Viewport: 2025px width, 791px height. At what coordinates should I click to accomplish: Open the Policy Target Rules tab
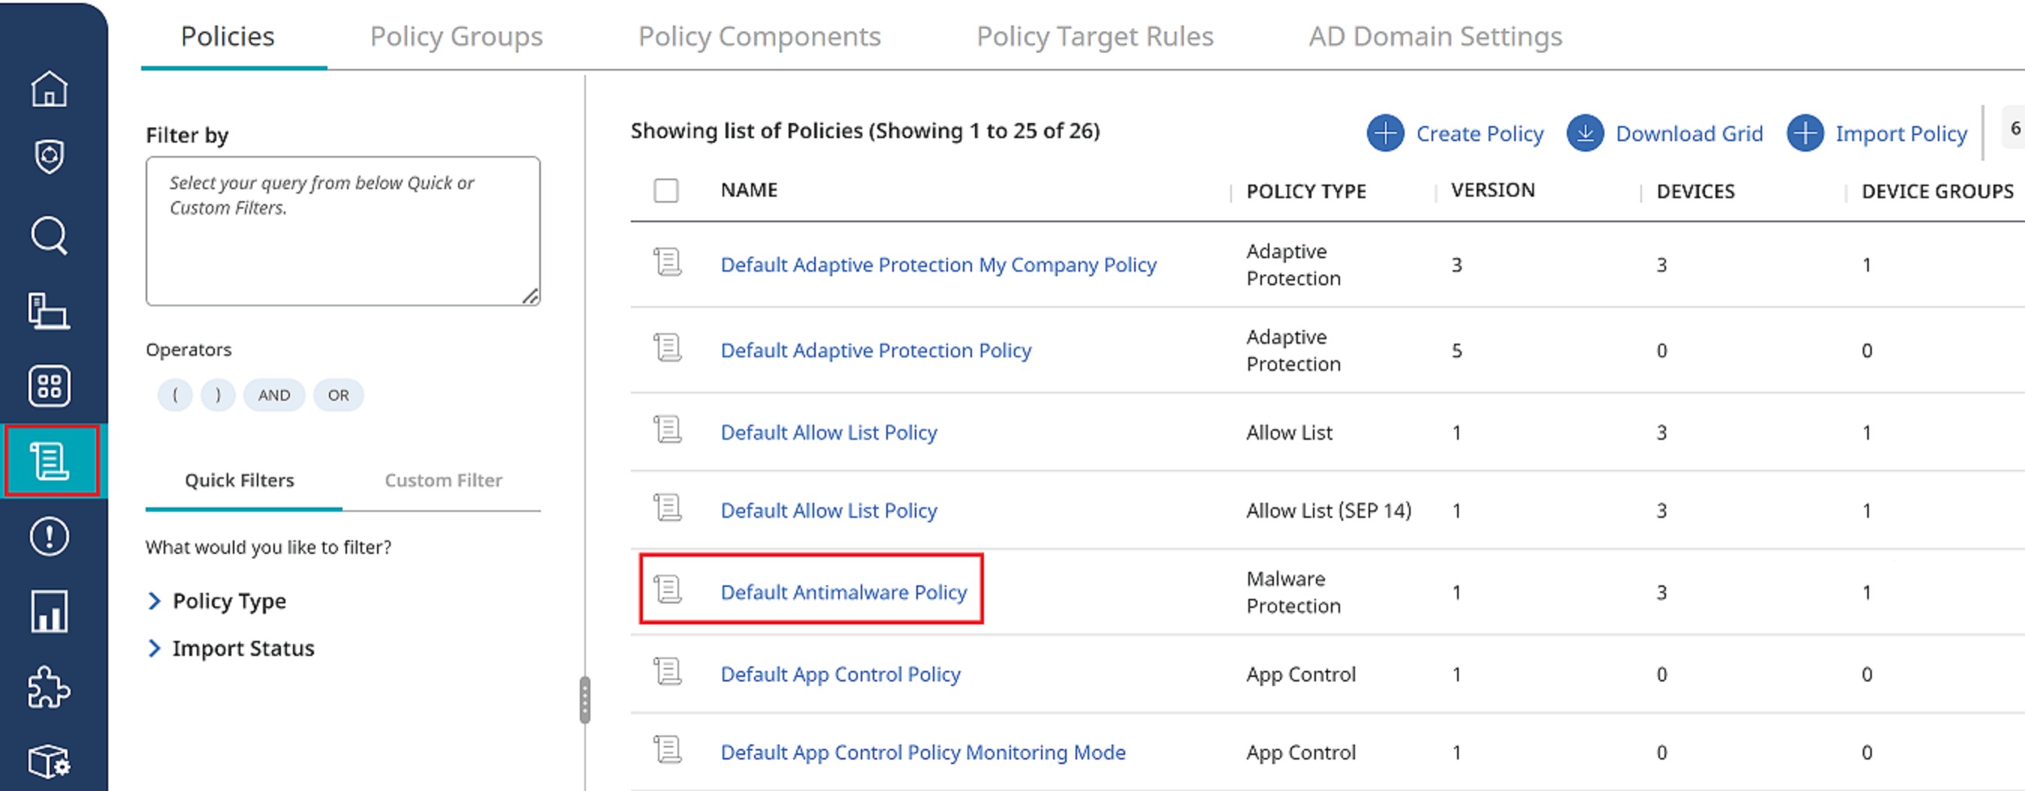click(1095, 36)
